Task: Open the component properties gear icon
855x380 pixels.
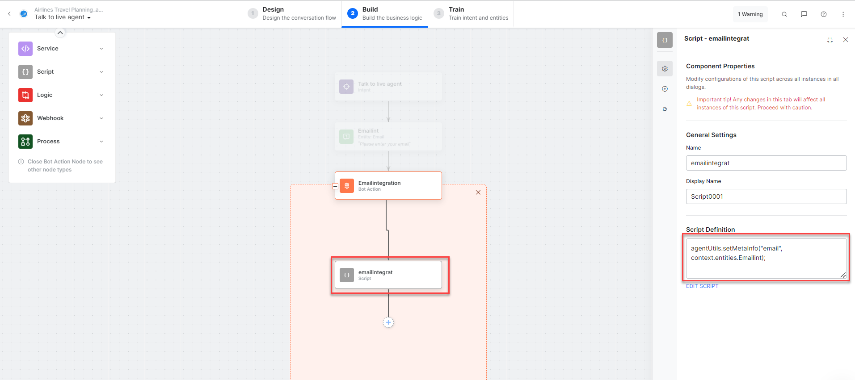Action: (x=665, y=69)
